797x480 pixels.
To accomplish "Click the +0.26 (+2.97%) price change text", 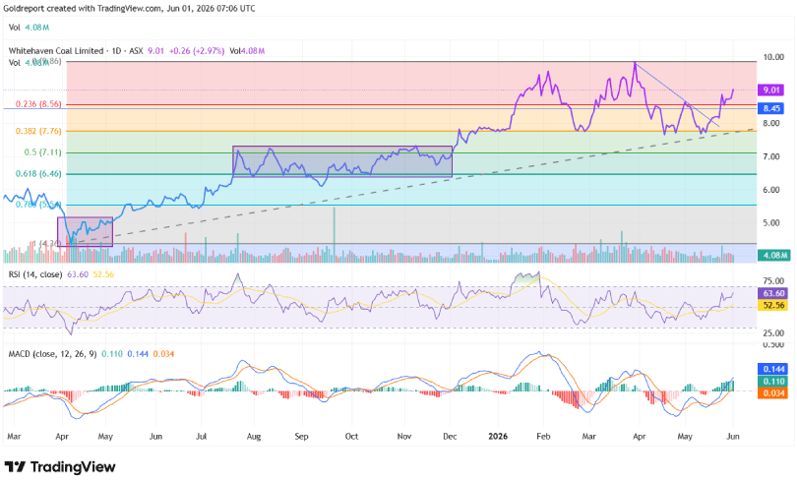I will [x=196, y=51].
